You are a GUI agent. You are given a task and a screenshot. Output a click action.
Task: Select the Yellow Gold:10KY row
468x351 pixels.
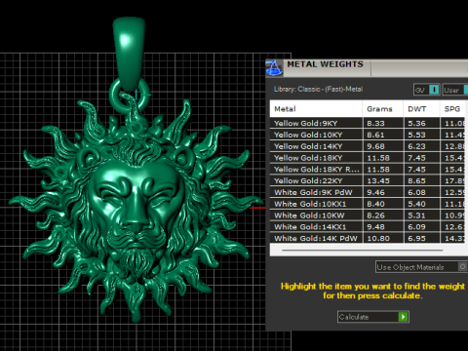[x=368, y=135]
